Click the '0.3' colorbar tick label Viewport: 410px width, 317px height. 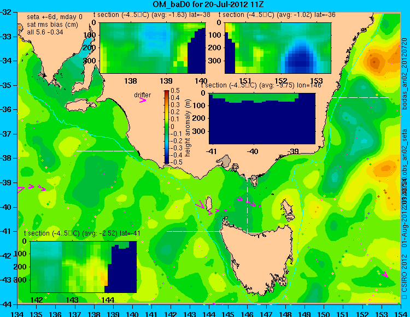[175, 105]
